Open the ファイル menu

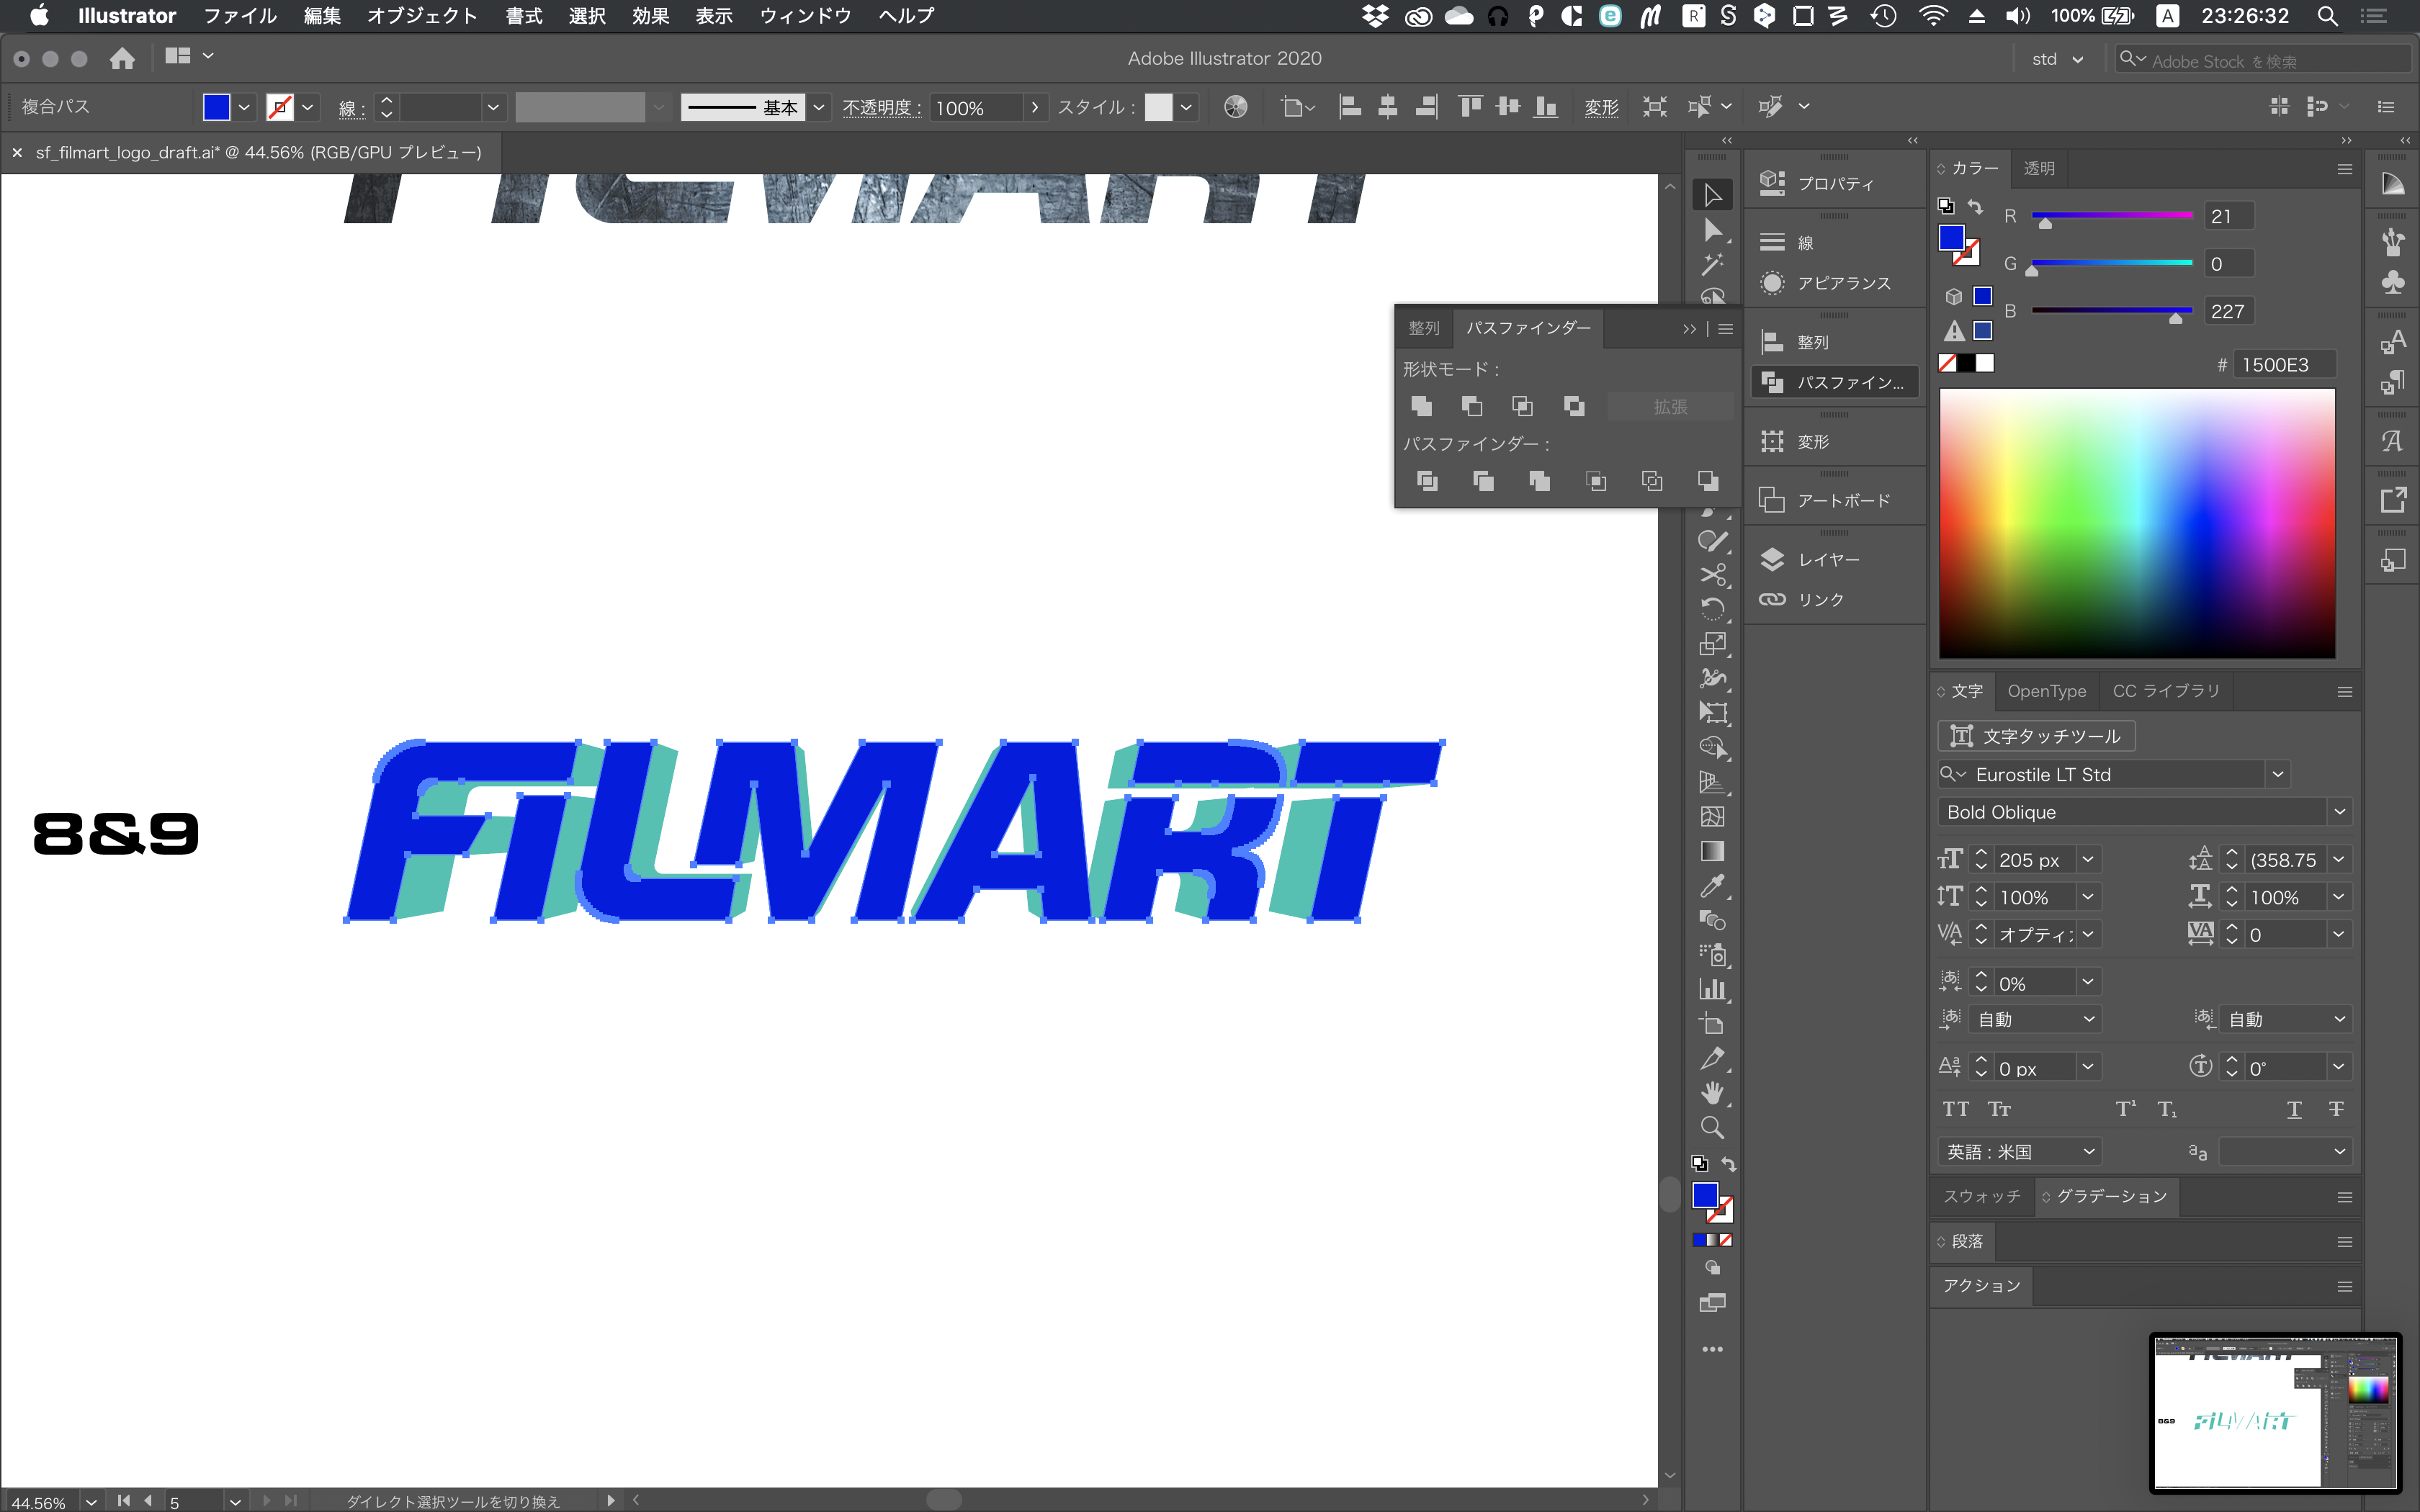(240, 16)
